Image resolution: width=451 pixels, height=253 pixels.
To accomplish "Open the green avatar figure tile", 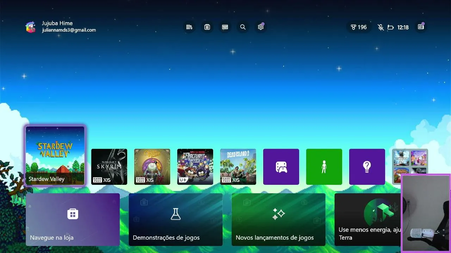I will tap(324, 167).
